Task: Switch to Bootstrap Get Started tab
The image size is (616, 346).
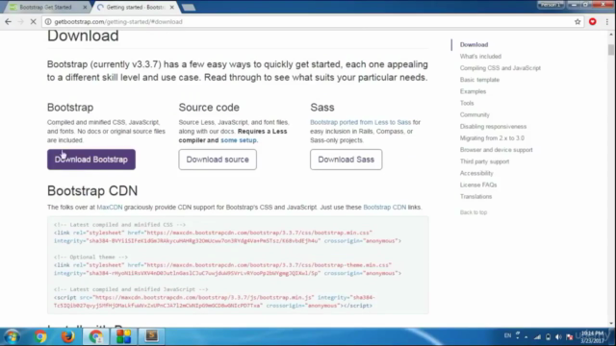Action: coord(46,7)
